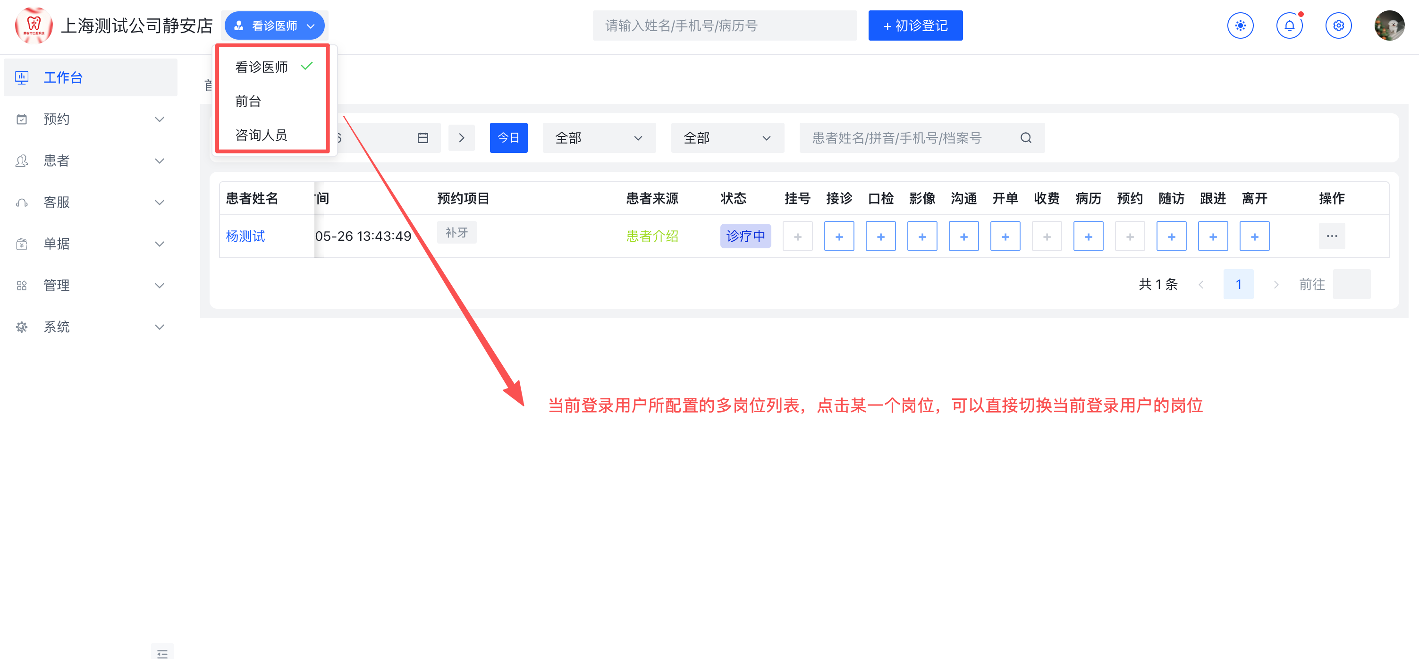Image resolution: width=1419 pixels, height=659 pixels.
Task: Open the date picker calendar icon
Action: pos(422,138)
